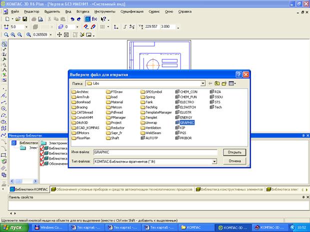310x232 pixels.
Task: Open the grid options dropdown arrow
Action: [x=108, y=27]
